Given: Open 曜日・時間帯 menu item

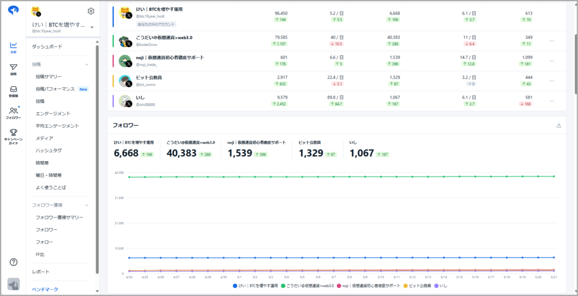Looking at the screenshot, I should [49, 175].
